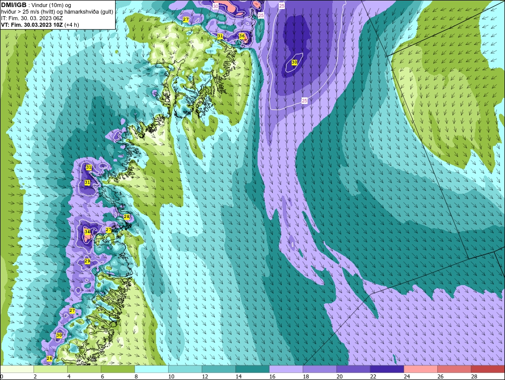Click the yellow gust label 28 on the coast
The image size is (505, 380).
[x=127, y=216]
